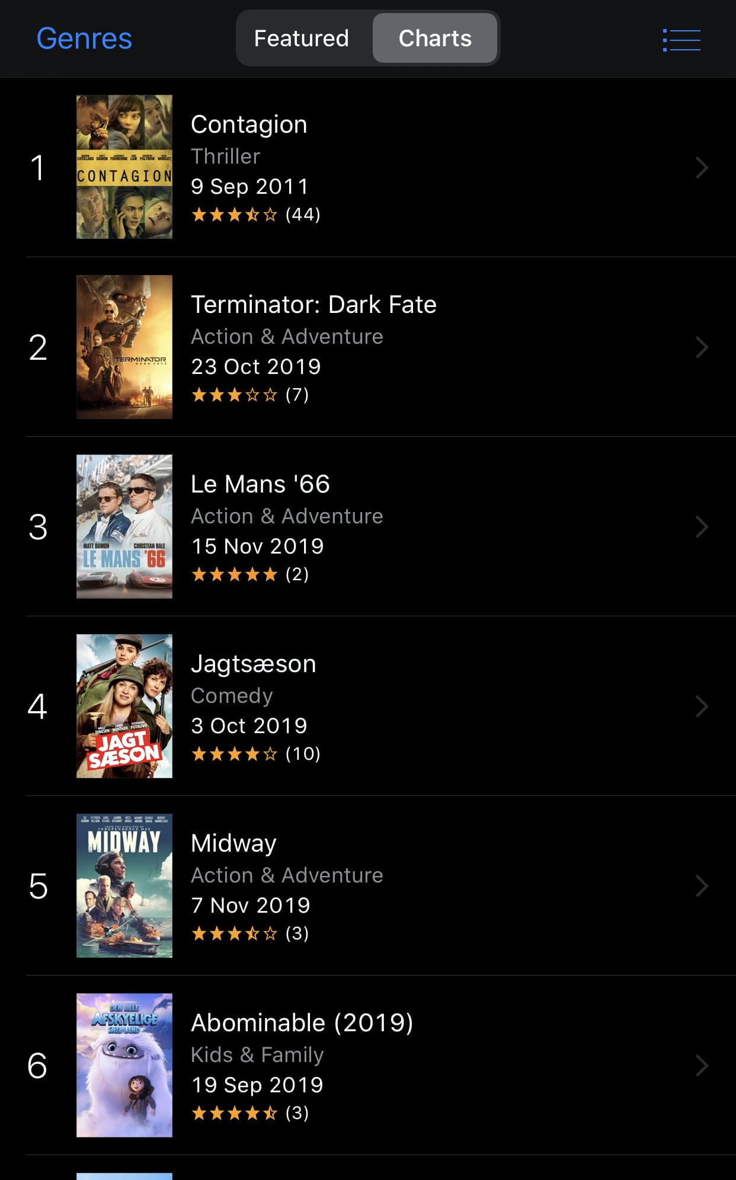
Task: Tap the Terminator: Dark Fate poster artwork
Action: click(123, 347)
